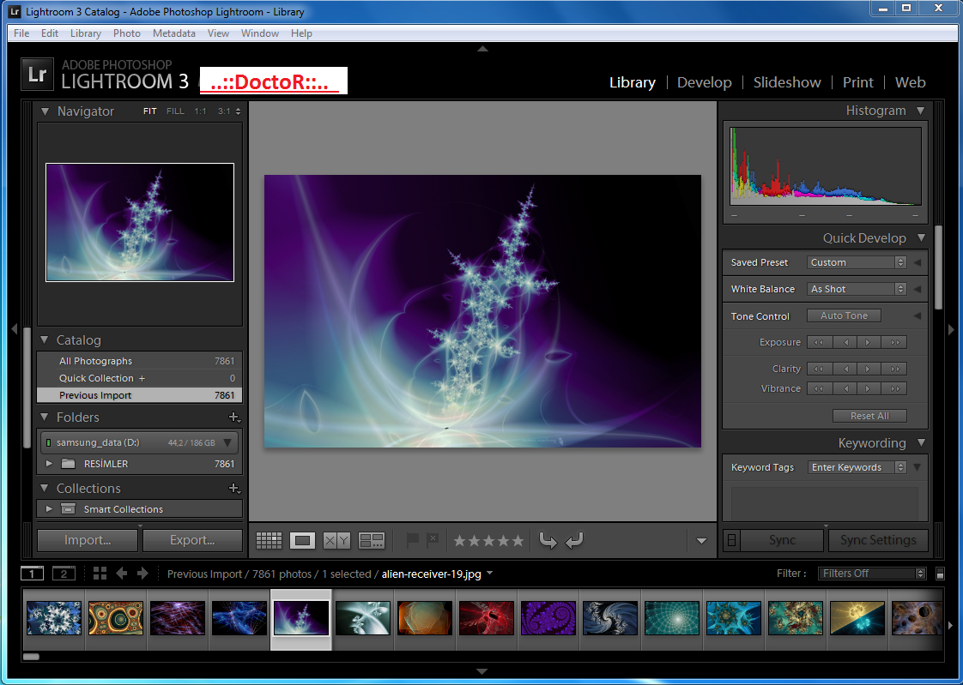963x685 pixels.
Task: Open Filters Off filter dropdown
Action: tap(871, 574)
